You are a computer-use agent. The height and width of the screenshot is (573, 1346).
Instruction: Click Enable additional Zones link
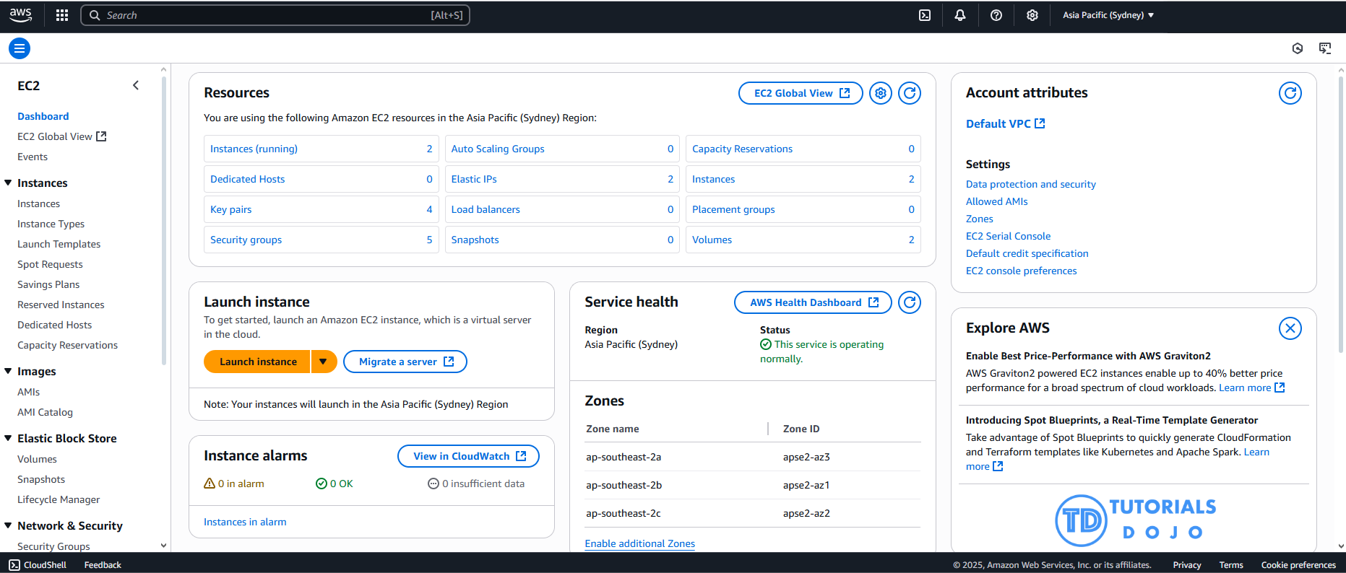pos(639,543)
